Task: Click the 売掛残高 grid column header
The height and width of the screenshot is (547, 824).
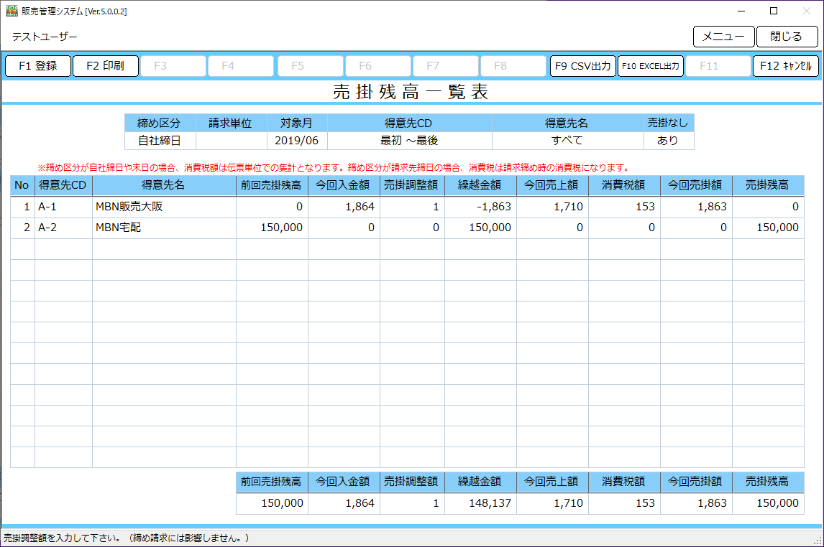Action: (x=769, y=185)
